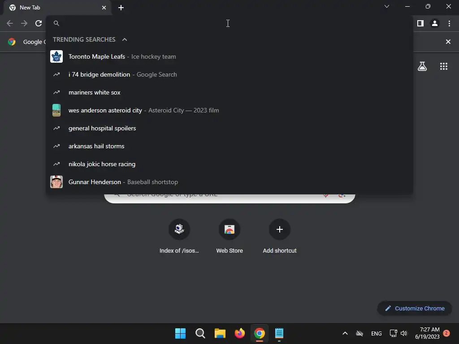Open Chrome three-dot menu
The height and width of the screenshot is (344, 459).
[449, 23]
